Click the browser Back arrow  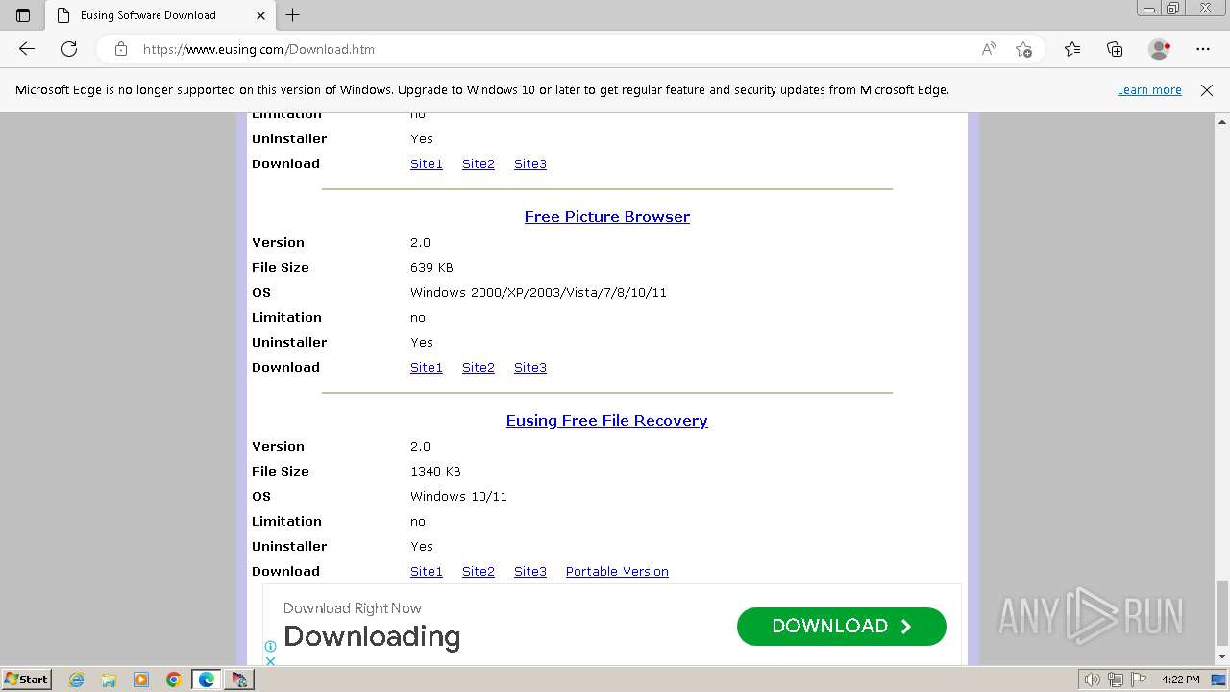27,49
